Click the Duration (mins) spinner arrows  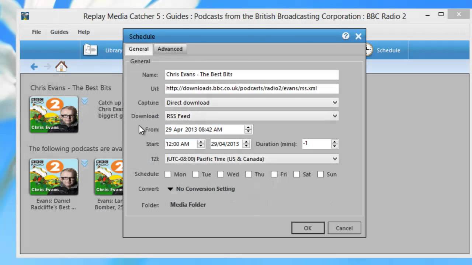coord(334,144)
